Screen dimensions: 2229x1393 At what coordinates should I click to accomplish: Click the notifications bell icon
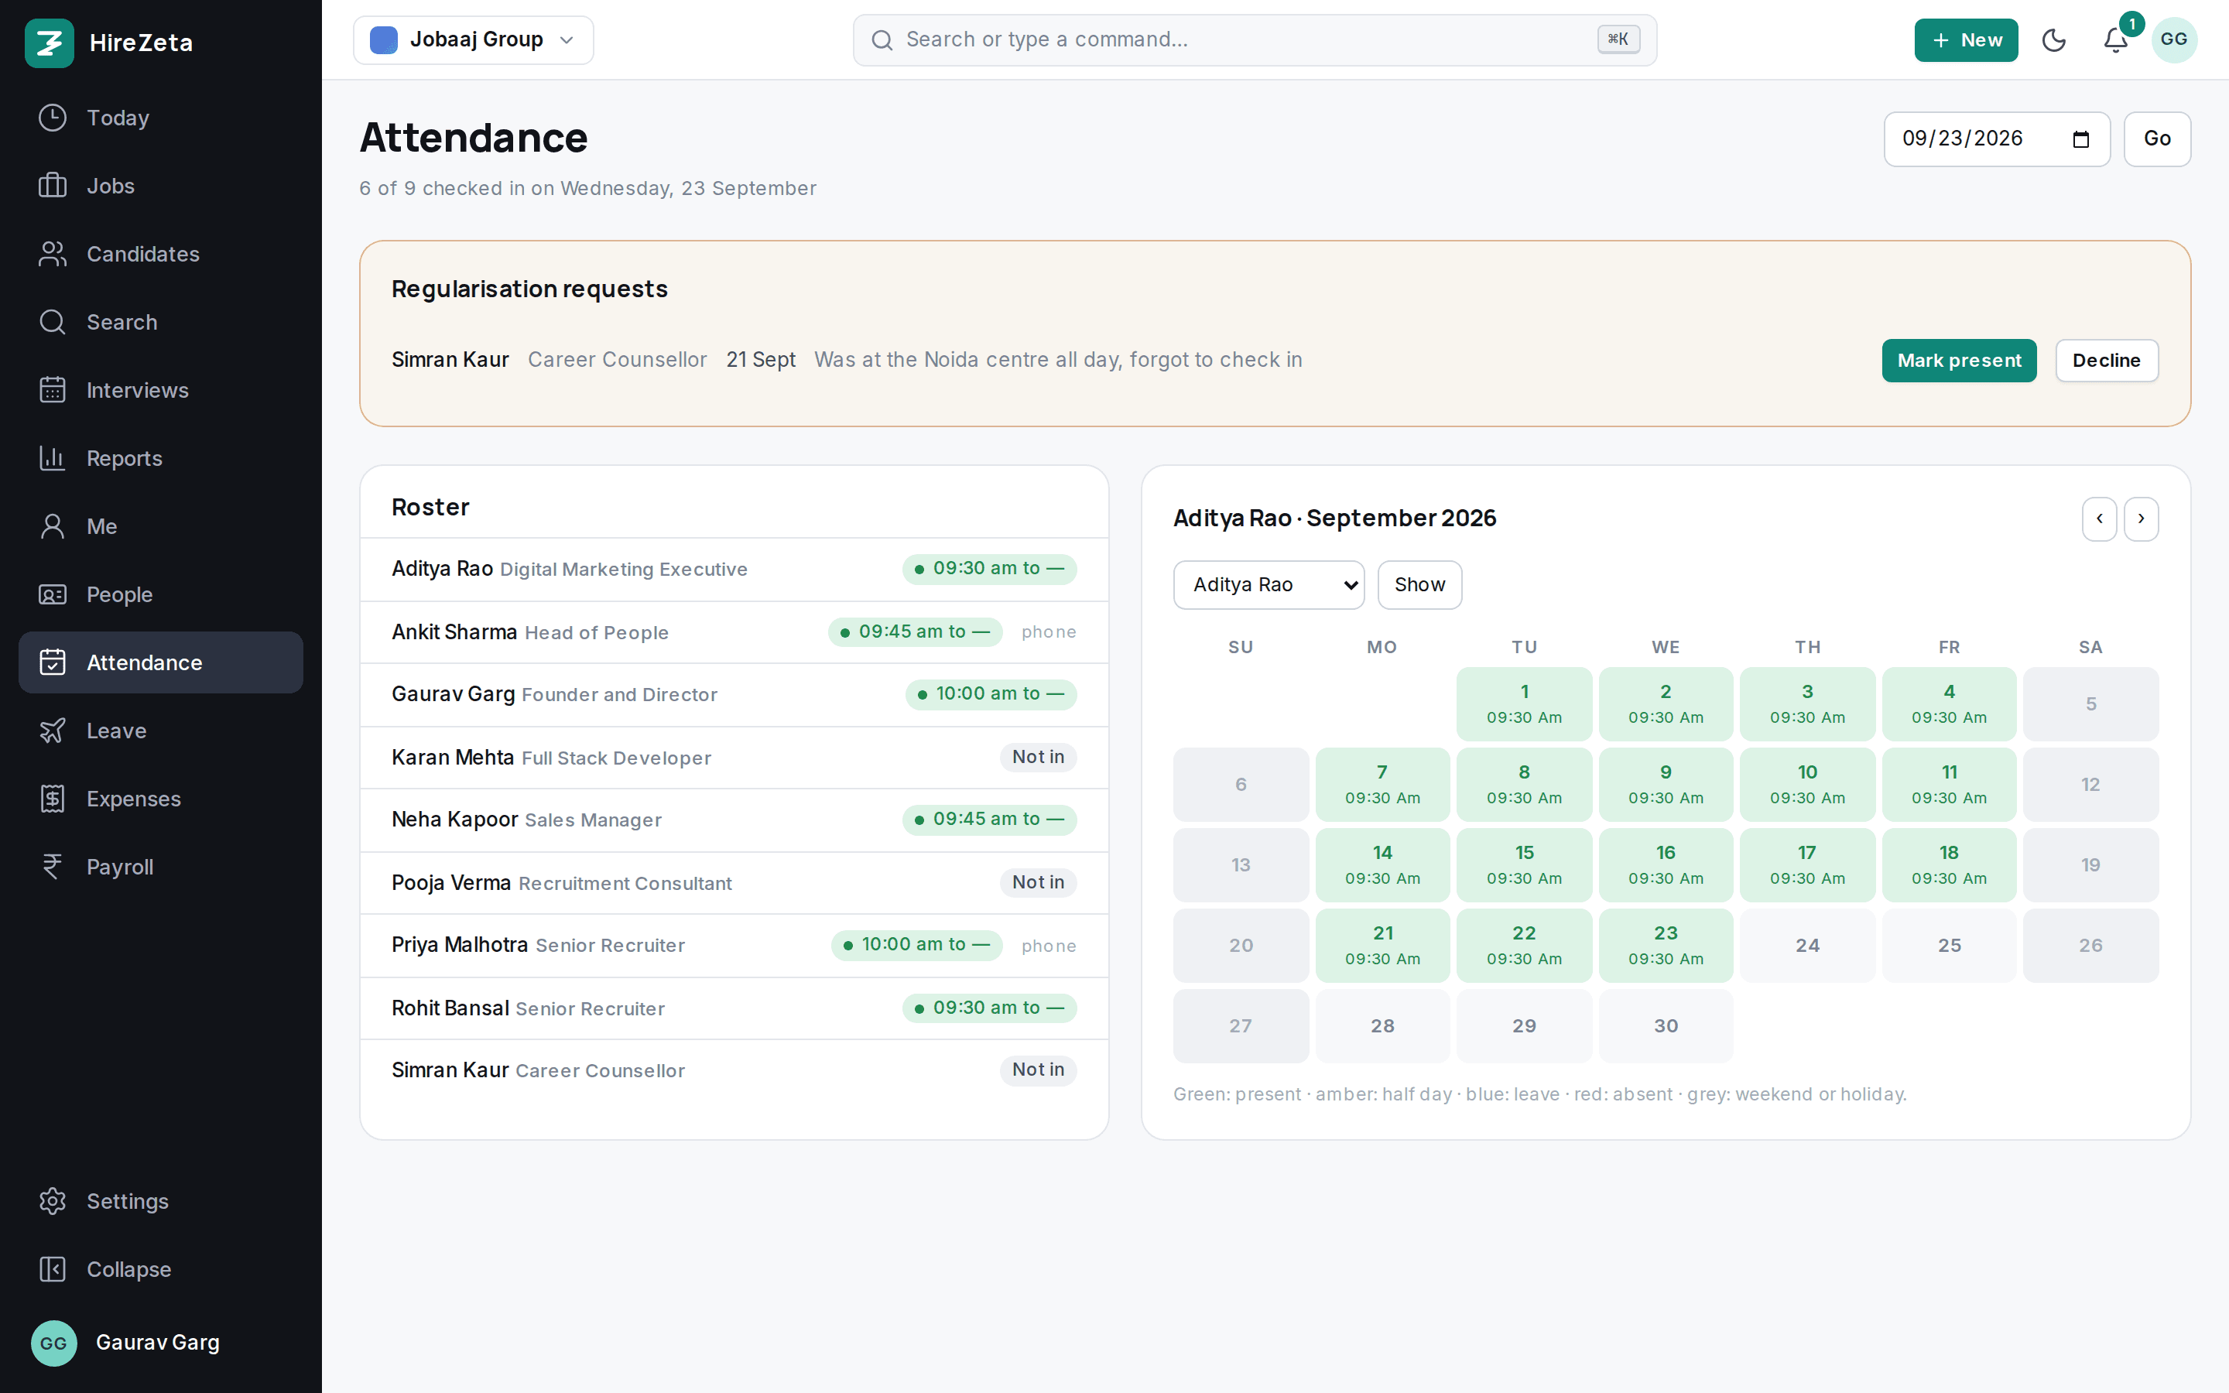(x=2116, y=40)
